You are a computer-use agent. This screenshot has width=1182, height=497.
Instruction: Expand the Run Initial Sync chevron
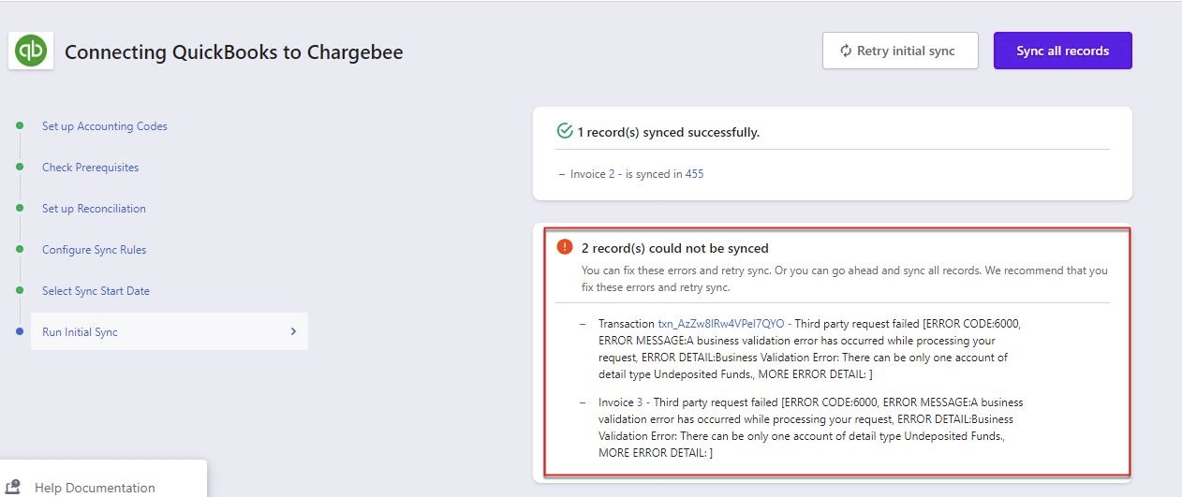pyautogui.click(x=293, y=331)
